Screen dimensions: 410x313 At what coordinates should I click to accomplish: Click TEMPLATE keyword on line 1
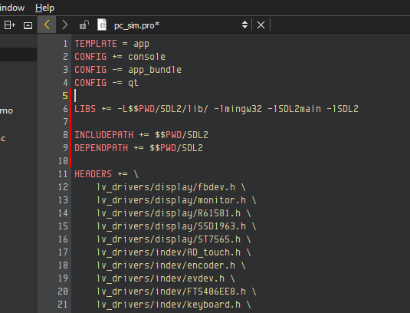pos(96,44)
